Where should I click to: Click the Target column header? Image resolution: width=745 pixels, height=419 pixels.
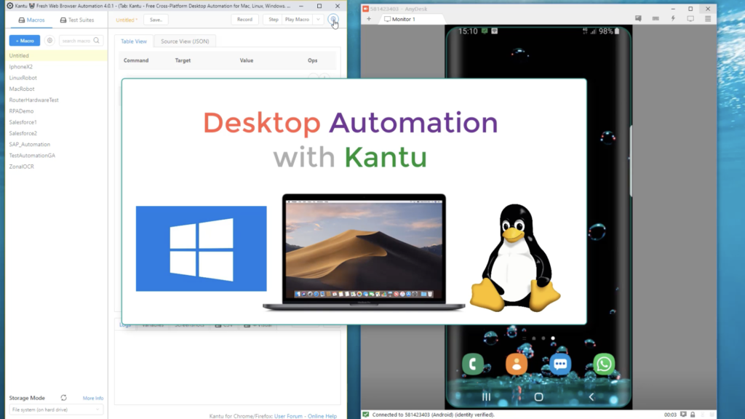click(x=183, y=60)
